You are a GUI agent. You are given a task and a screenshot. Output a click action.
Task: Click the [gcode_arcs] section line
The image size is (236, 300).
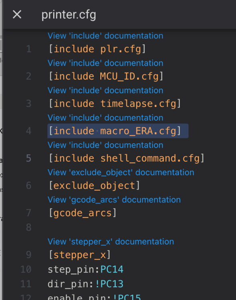tap(82, 213)
